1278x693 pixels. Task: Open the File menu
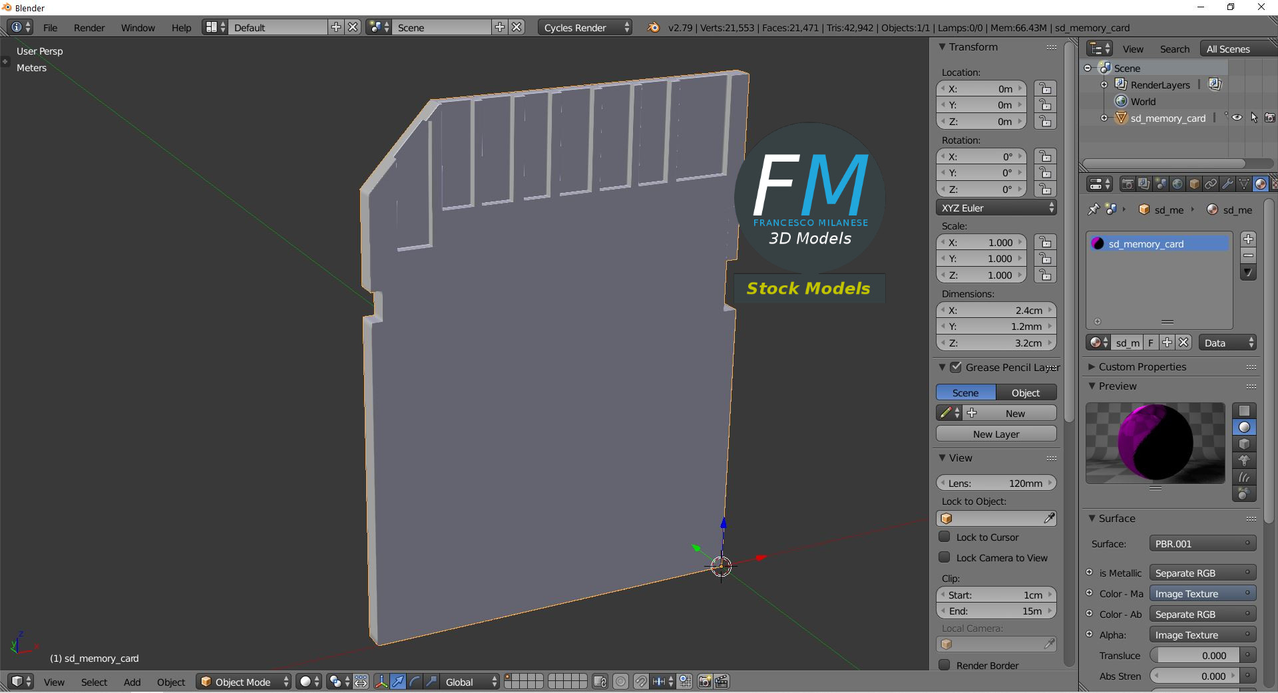coord(51,27)
